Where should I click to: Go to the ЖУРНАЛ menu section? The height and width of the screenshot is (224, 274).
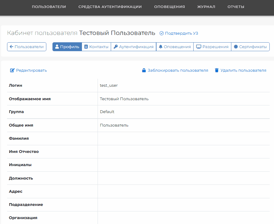point(206,7)
